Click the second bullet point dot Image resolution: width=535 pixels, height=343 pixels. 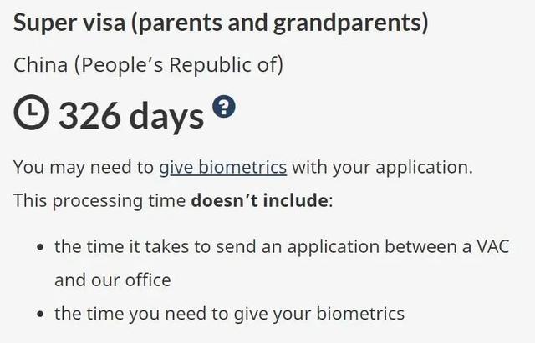tap(40, 315)
